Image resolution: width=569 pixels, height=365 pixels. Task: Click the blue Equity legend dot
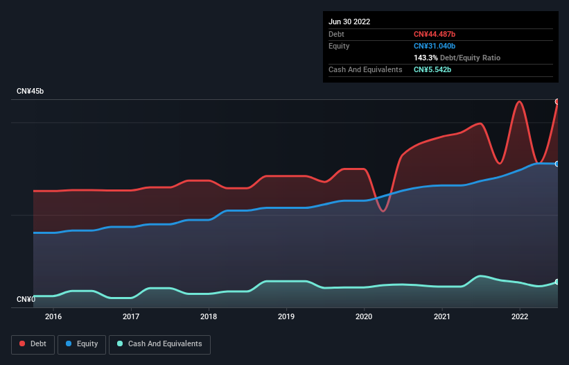coord(69,343)
